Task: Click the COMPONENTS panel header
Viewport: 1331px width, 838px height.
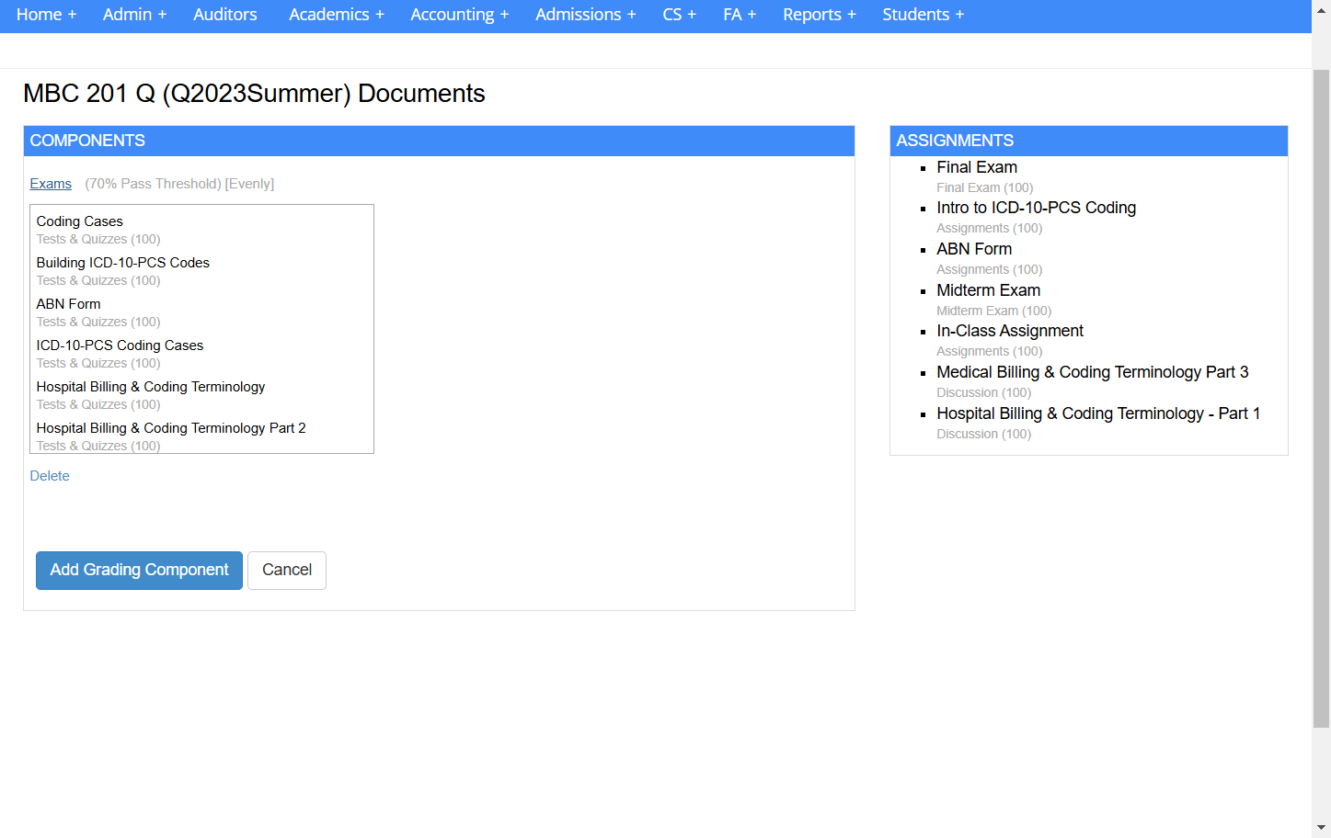Action: (x=439, y=141)
